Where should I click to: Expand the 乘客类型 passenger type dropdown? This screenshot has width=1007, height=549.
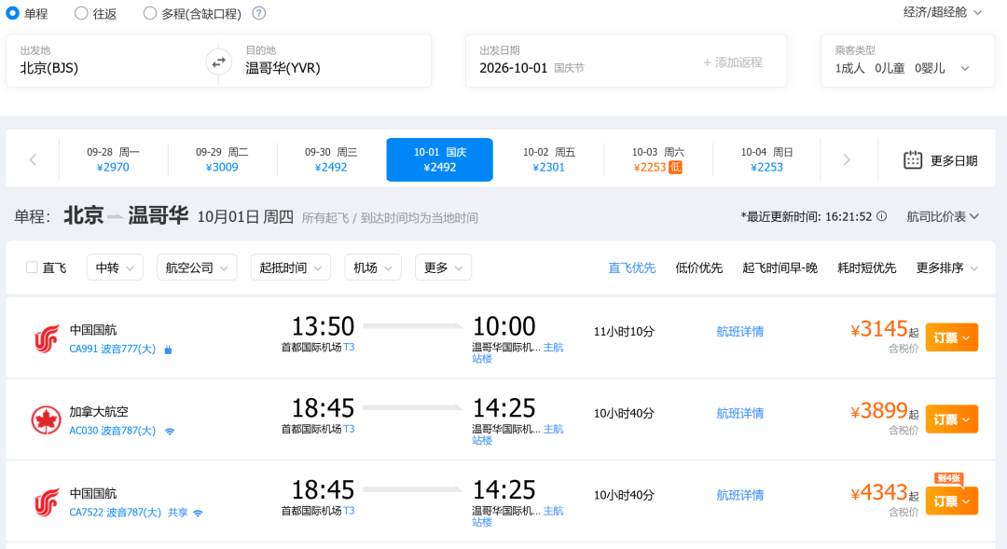(965, 69)
